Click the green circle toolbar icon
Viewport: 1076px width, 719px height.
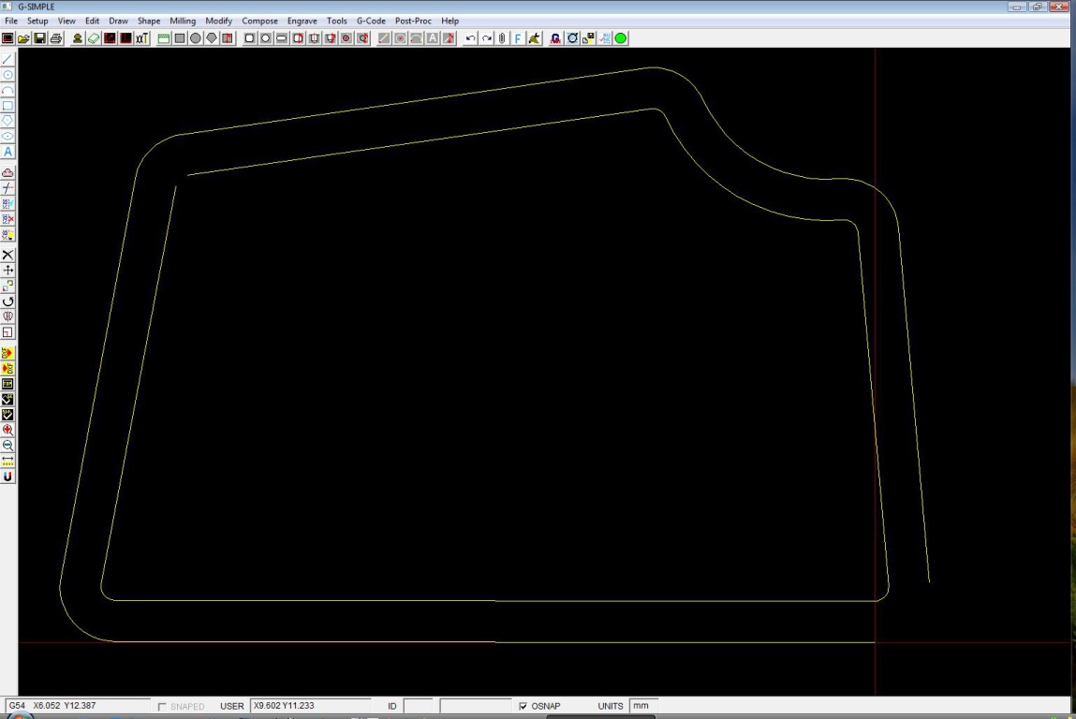pos(621,38)
